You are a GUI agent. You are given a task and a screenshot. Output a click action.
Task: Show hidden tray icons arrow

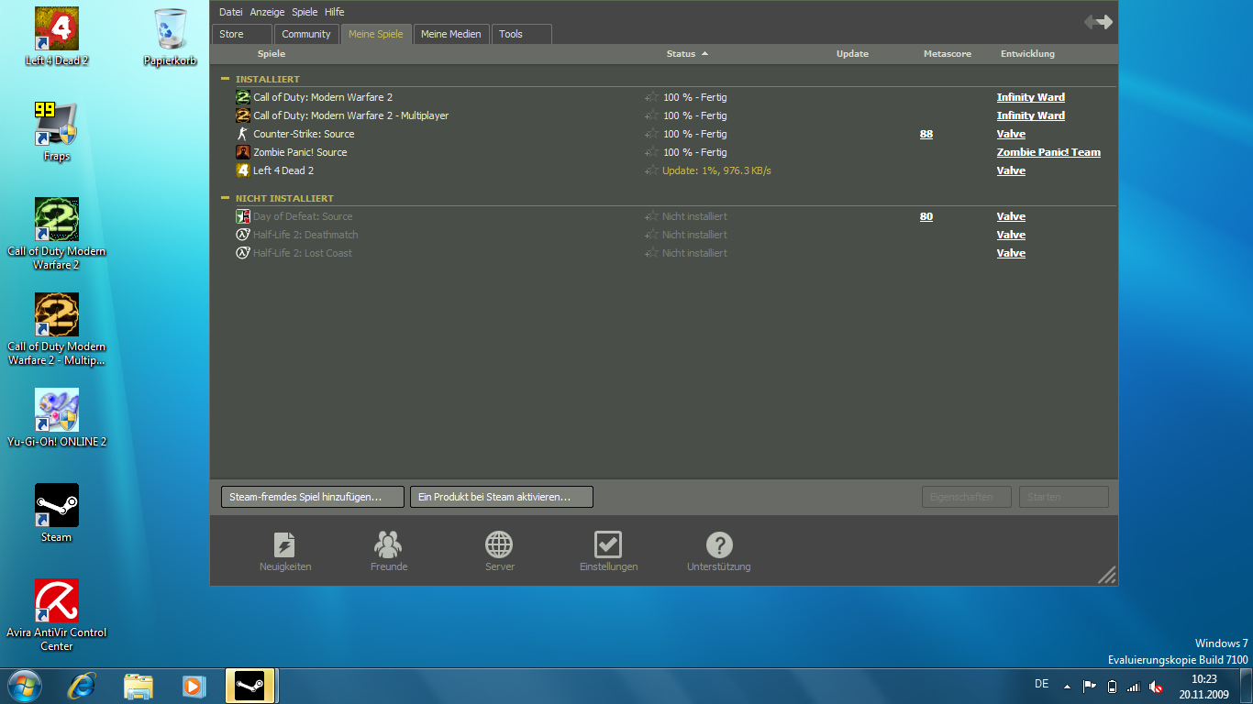[x=1067, y=686]
